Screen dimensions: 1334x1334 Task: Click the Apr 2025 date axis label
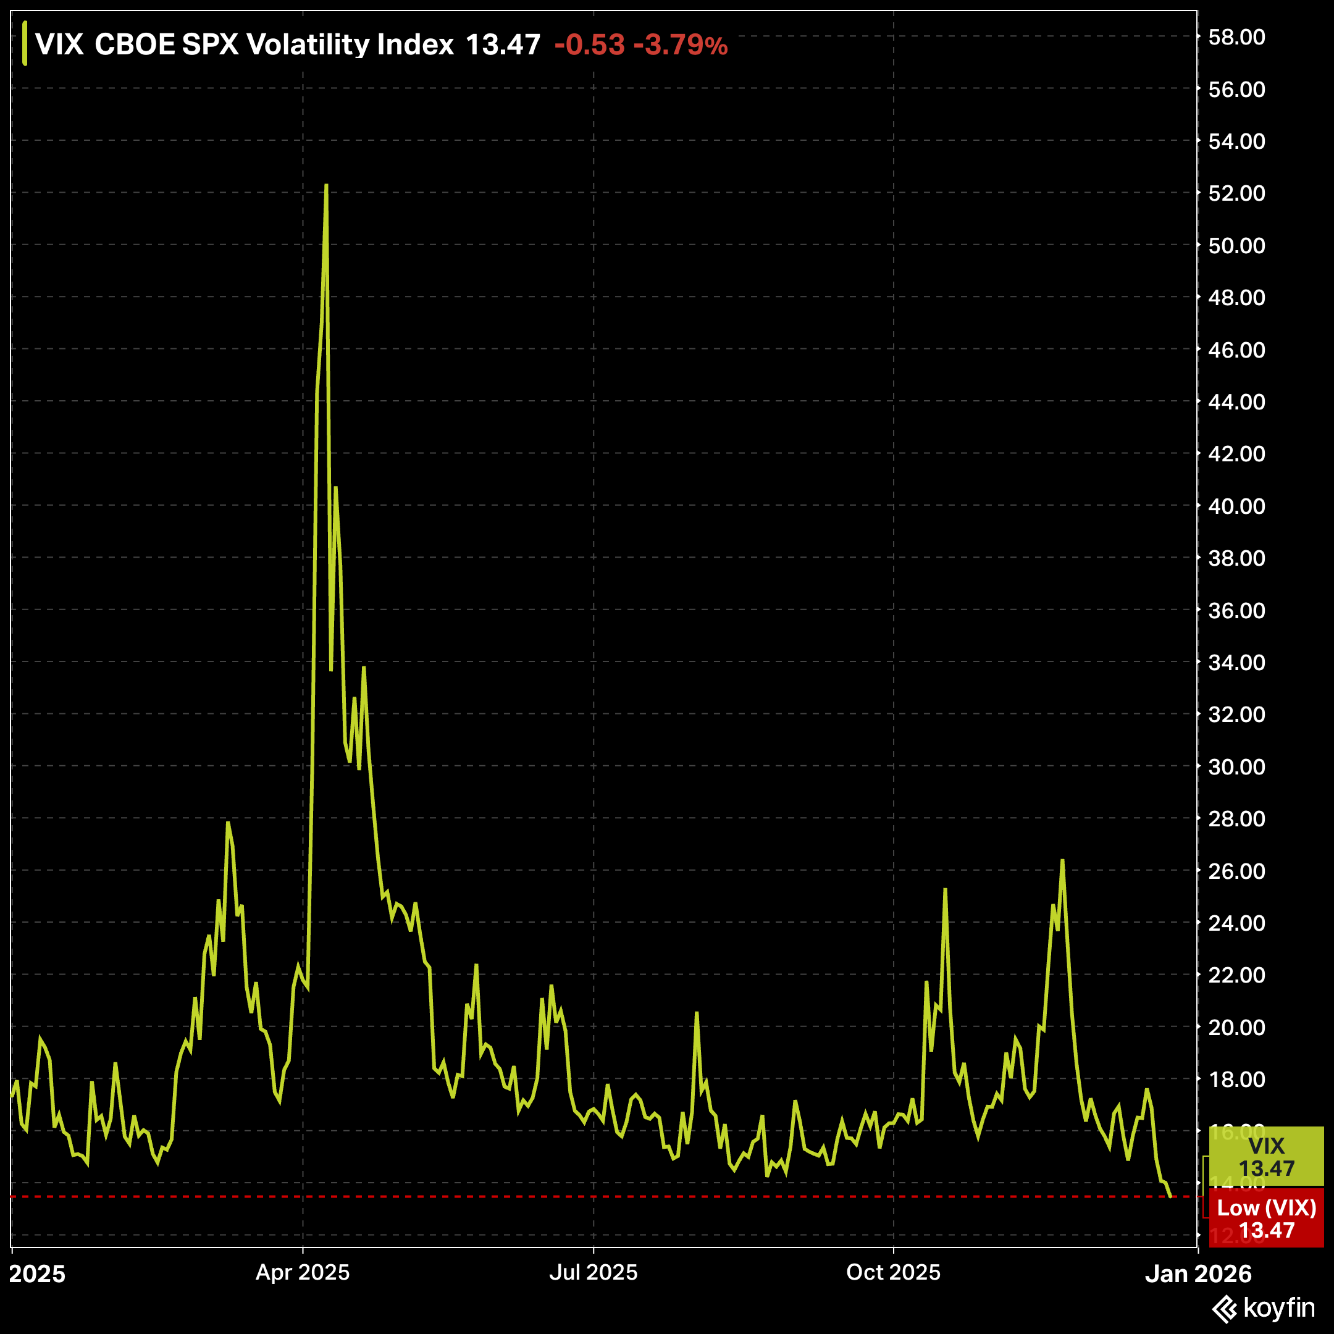[303, 1272]
